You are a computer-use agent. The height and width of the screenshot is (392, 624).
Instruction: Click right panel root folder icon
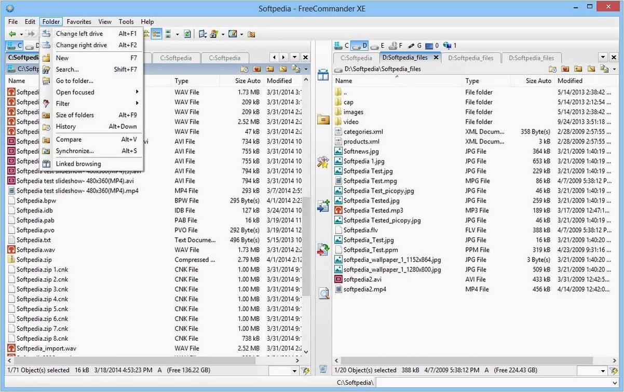click(591, 69)
